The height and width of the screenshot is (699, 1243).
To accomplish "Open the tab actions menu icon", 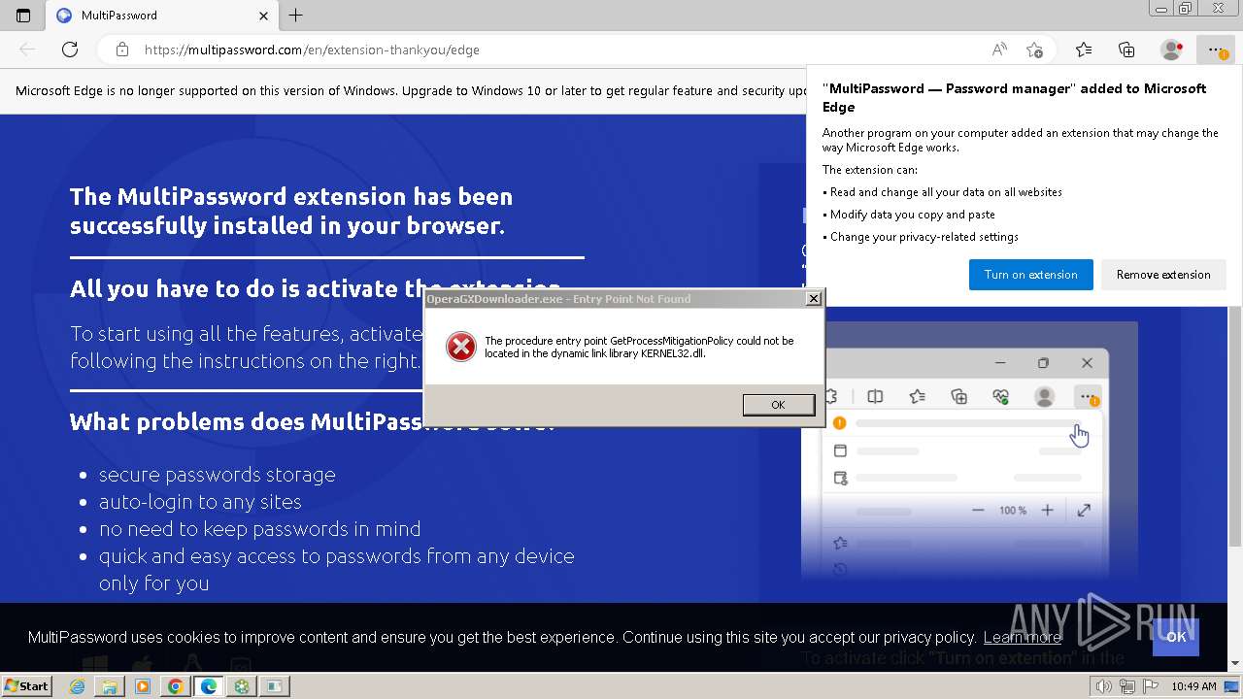I will [x=23, y=16].
